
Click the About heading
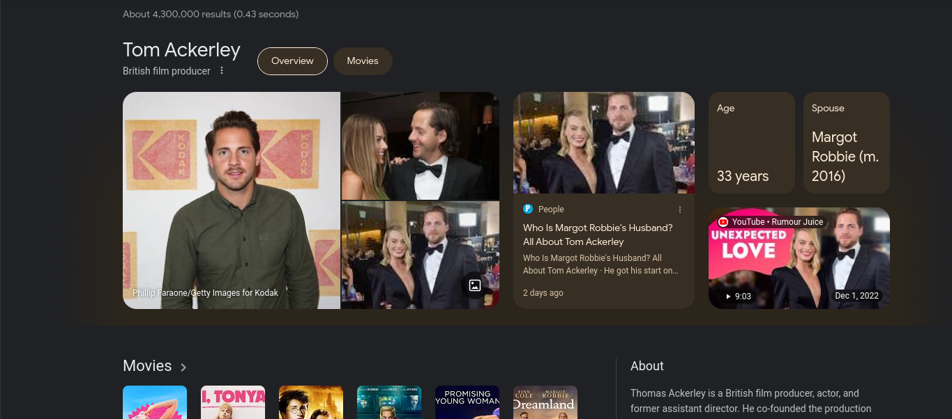(647, 366)
